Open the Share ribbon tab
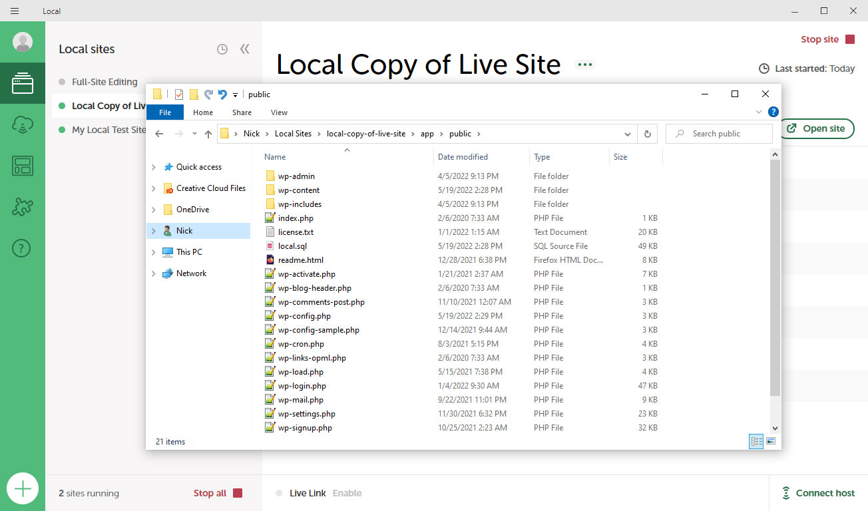 pos(242,112)
